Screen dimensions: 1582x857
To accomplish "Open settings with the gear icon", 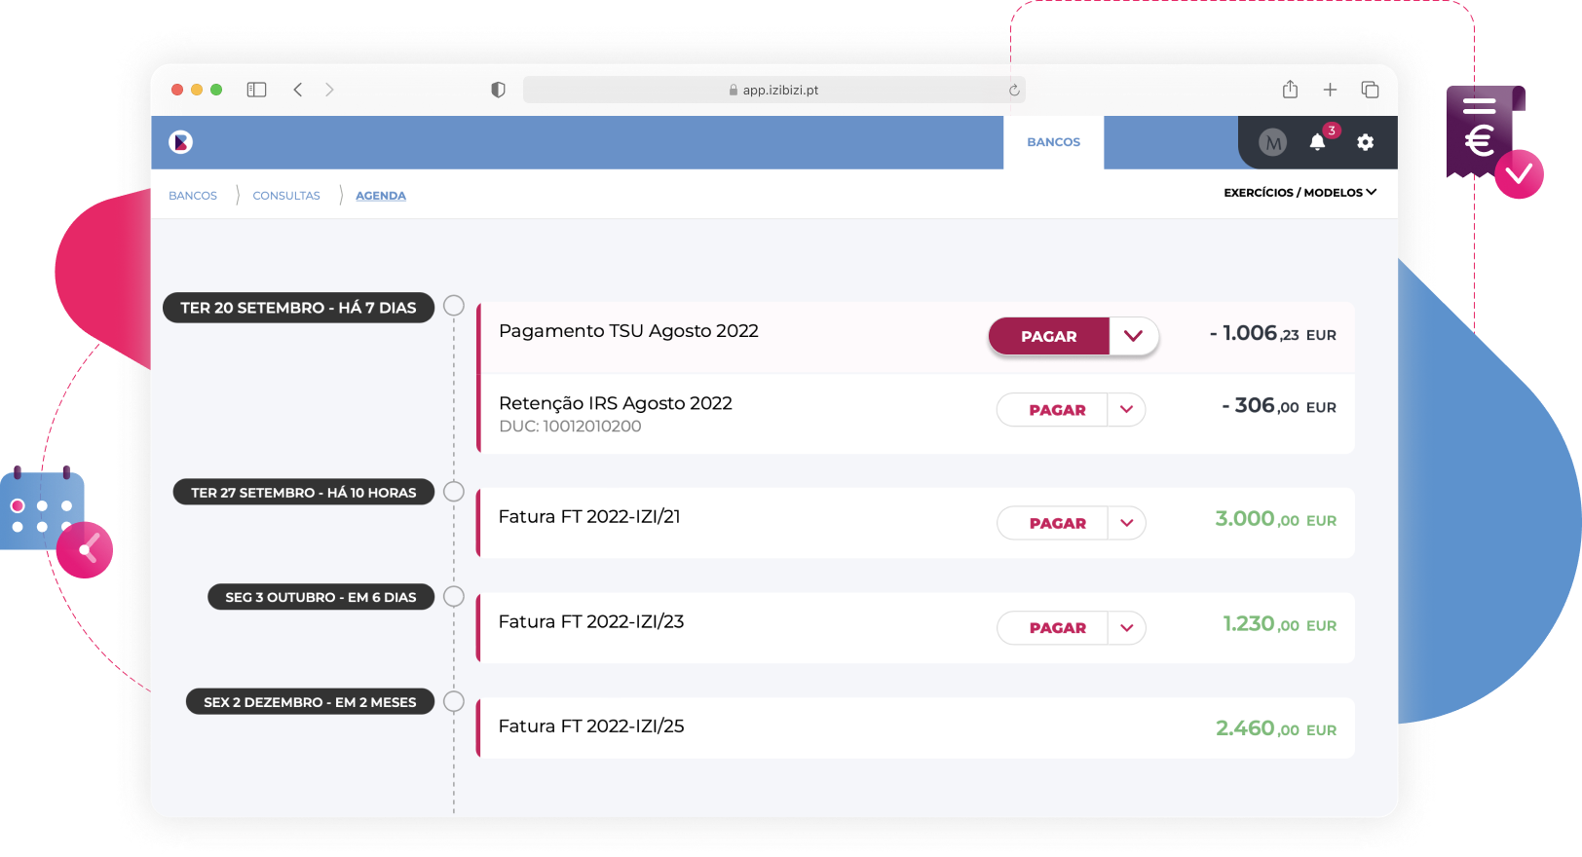I will 1365,142.
